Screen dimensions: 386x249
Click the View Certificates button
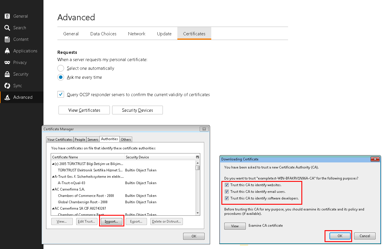click(84, 110)
